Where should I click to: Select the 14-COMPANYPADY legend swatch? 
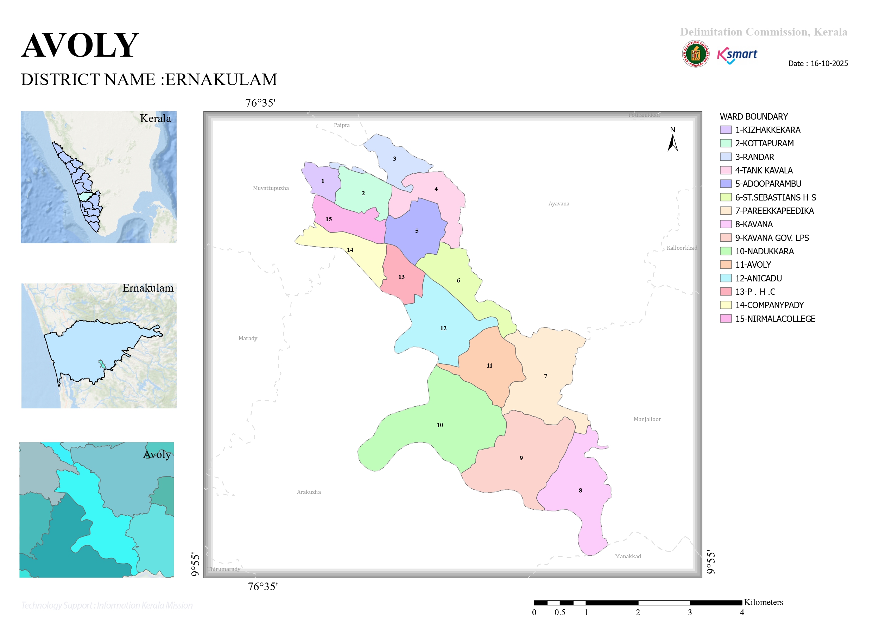pos(726,305)
